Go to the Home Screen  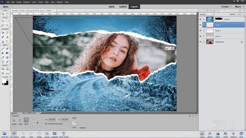[x=64, y=135]
